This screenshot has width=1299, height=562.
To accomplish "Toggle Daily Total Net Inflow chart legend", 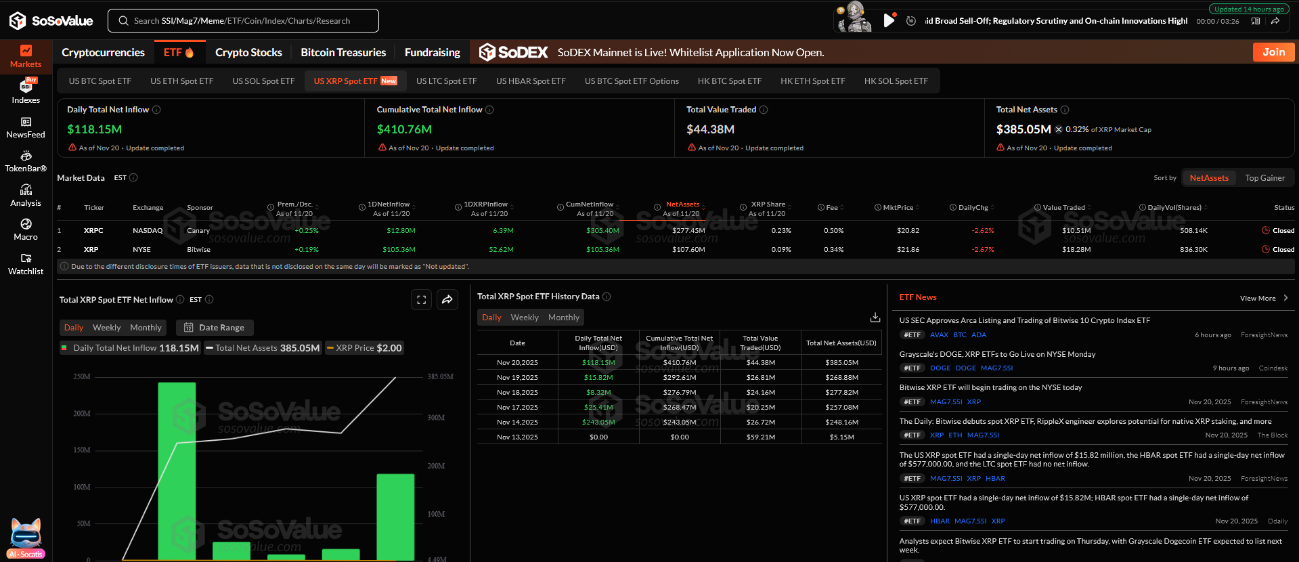I will 130,348.
